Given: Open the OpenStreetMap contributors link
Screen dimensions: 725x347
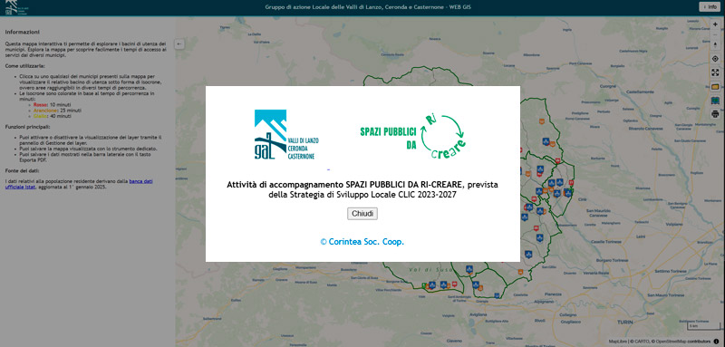Looking at the screenshot, I should coord(681,342).
